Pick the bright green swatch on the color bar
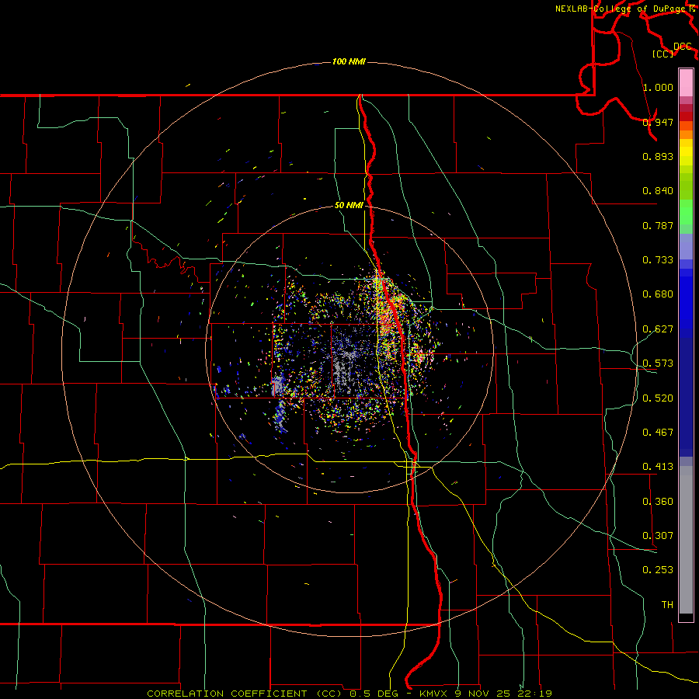 coord(686,212)
